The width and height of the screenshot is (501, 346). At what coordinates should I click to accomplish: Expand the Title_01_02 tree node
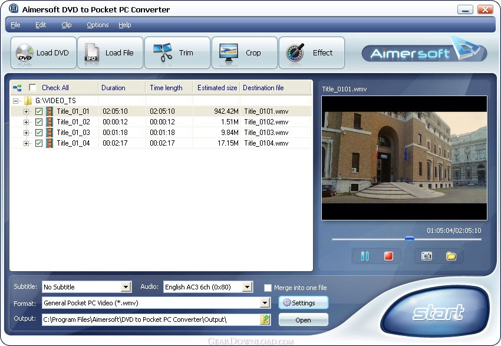click(26, 123)
